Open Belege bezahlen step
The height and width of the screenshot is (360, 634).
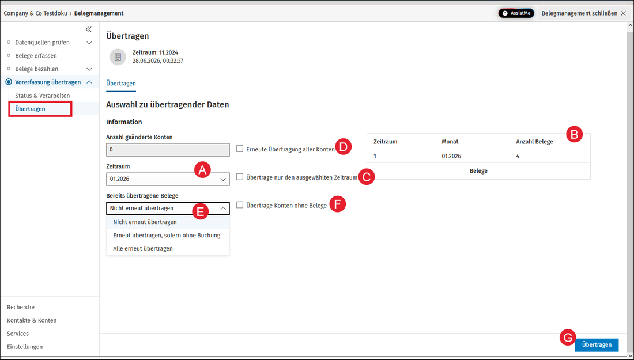37,69
